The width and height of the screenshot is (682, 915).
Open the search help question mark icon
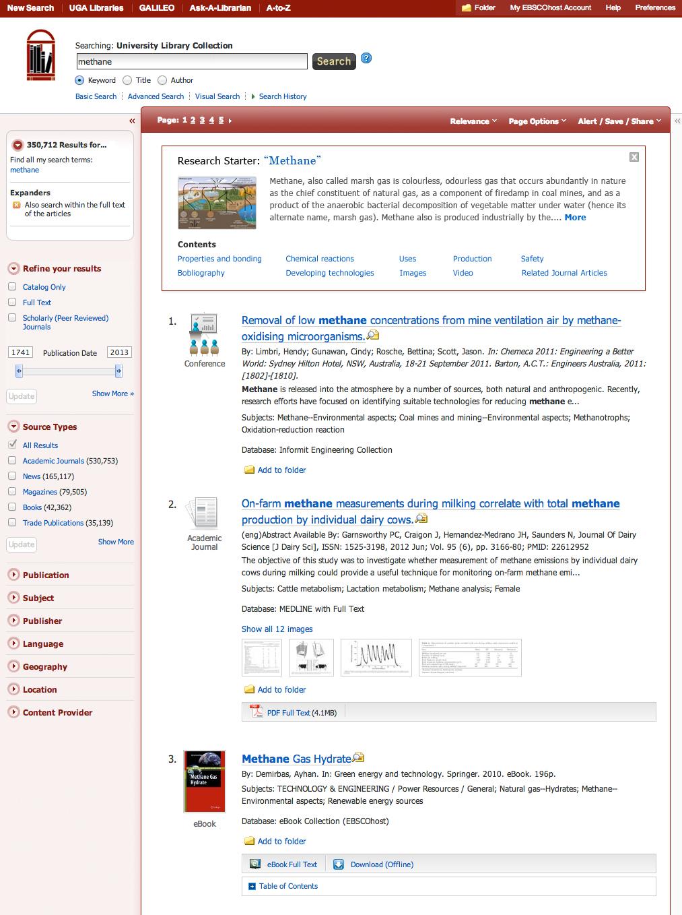(x=366, y=59)
